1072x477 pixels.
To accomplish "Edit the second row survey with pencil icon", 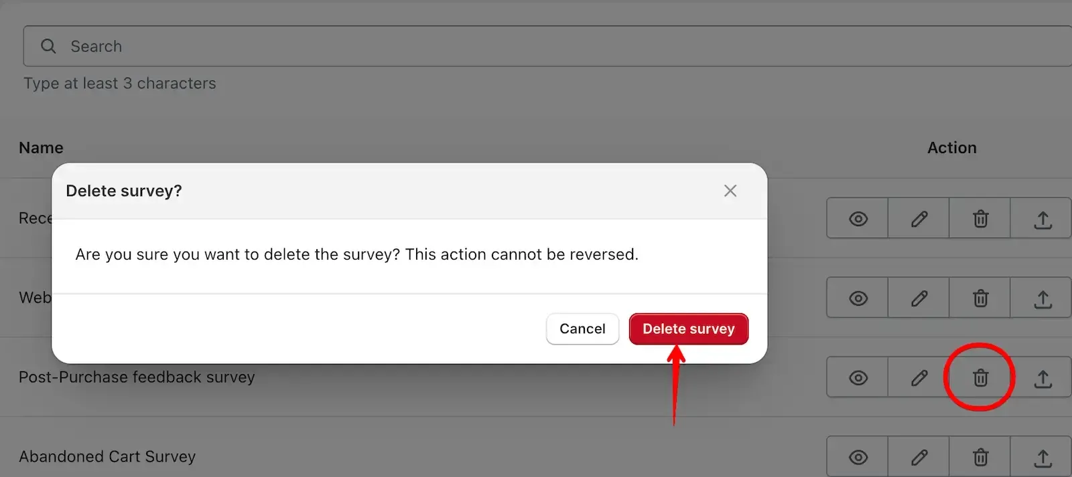I will point(919,298).
